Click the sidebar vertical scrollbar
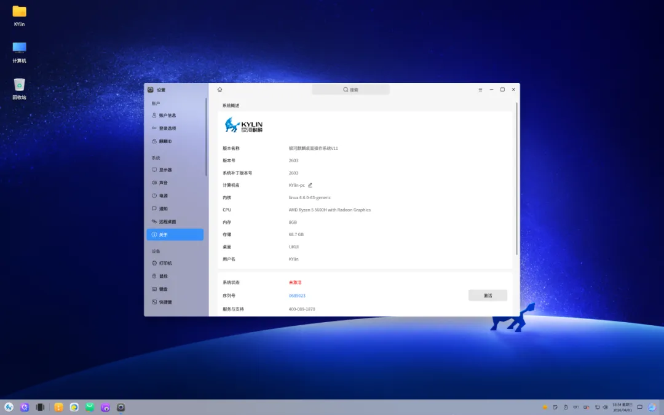The image size is (664, 415). 206,136
